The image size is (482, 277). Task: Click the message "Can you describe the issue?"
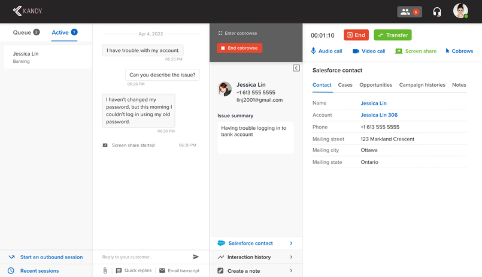(162, 75)
